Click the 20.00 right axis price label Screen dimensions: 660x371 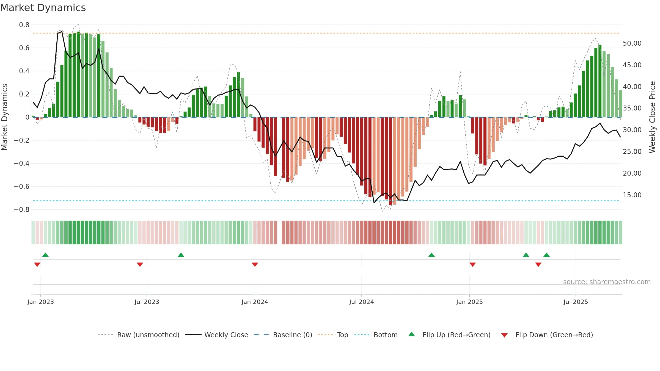click(632, 173)
